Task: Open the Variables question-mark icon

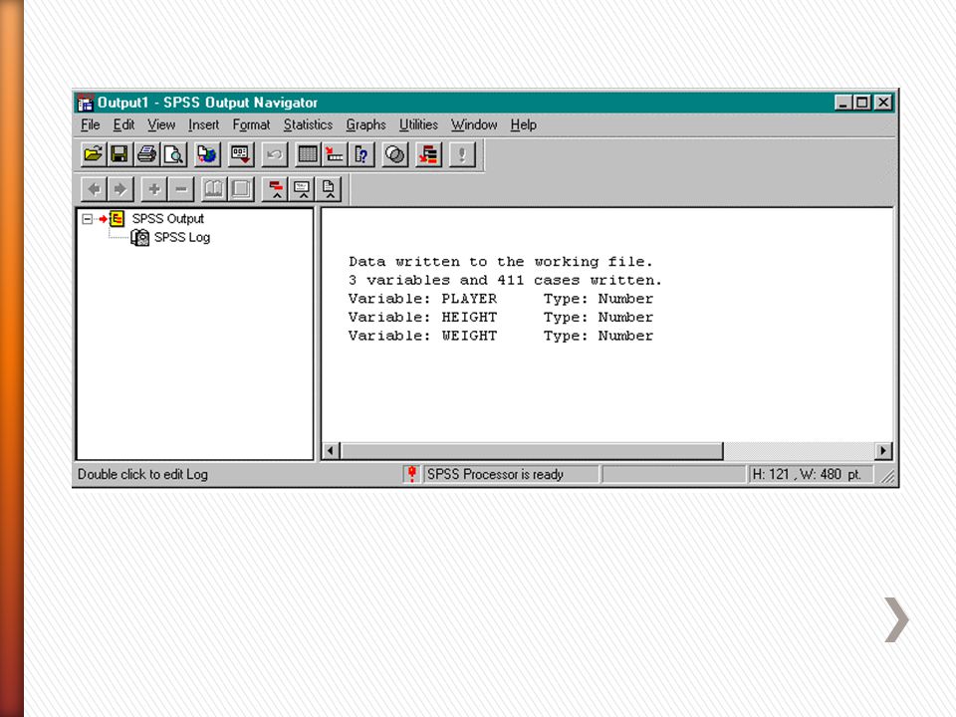Action: pos(360,154)
